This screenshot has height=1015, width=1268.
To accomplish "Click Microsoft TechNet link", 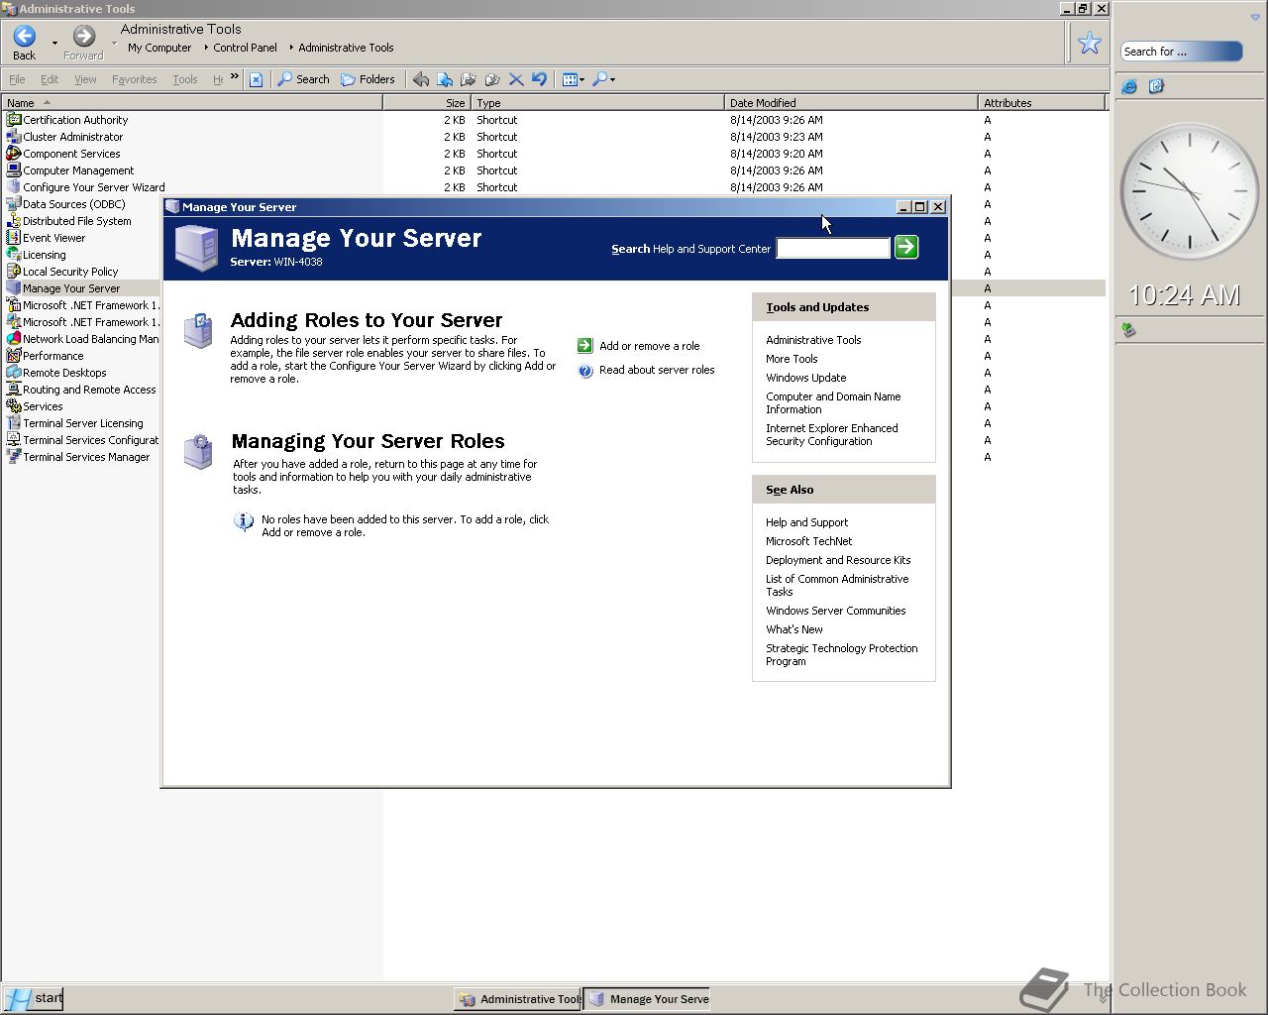I will pos(808,541).
